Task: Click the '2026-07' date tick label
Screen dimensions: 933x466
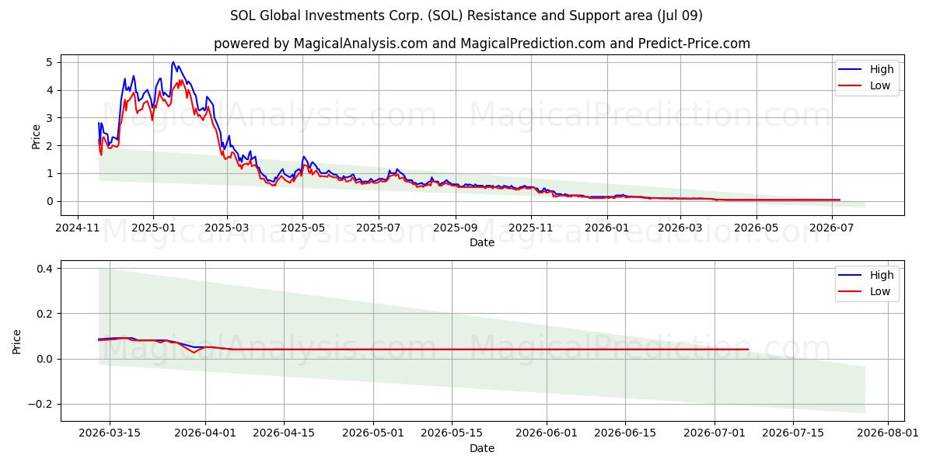Action: click(x=833, y=228)
